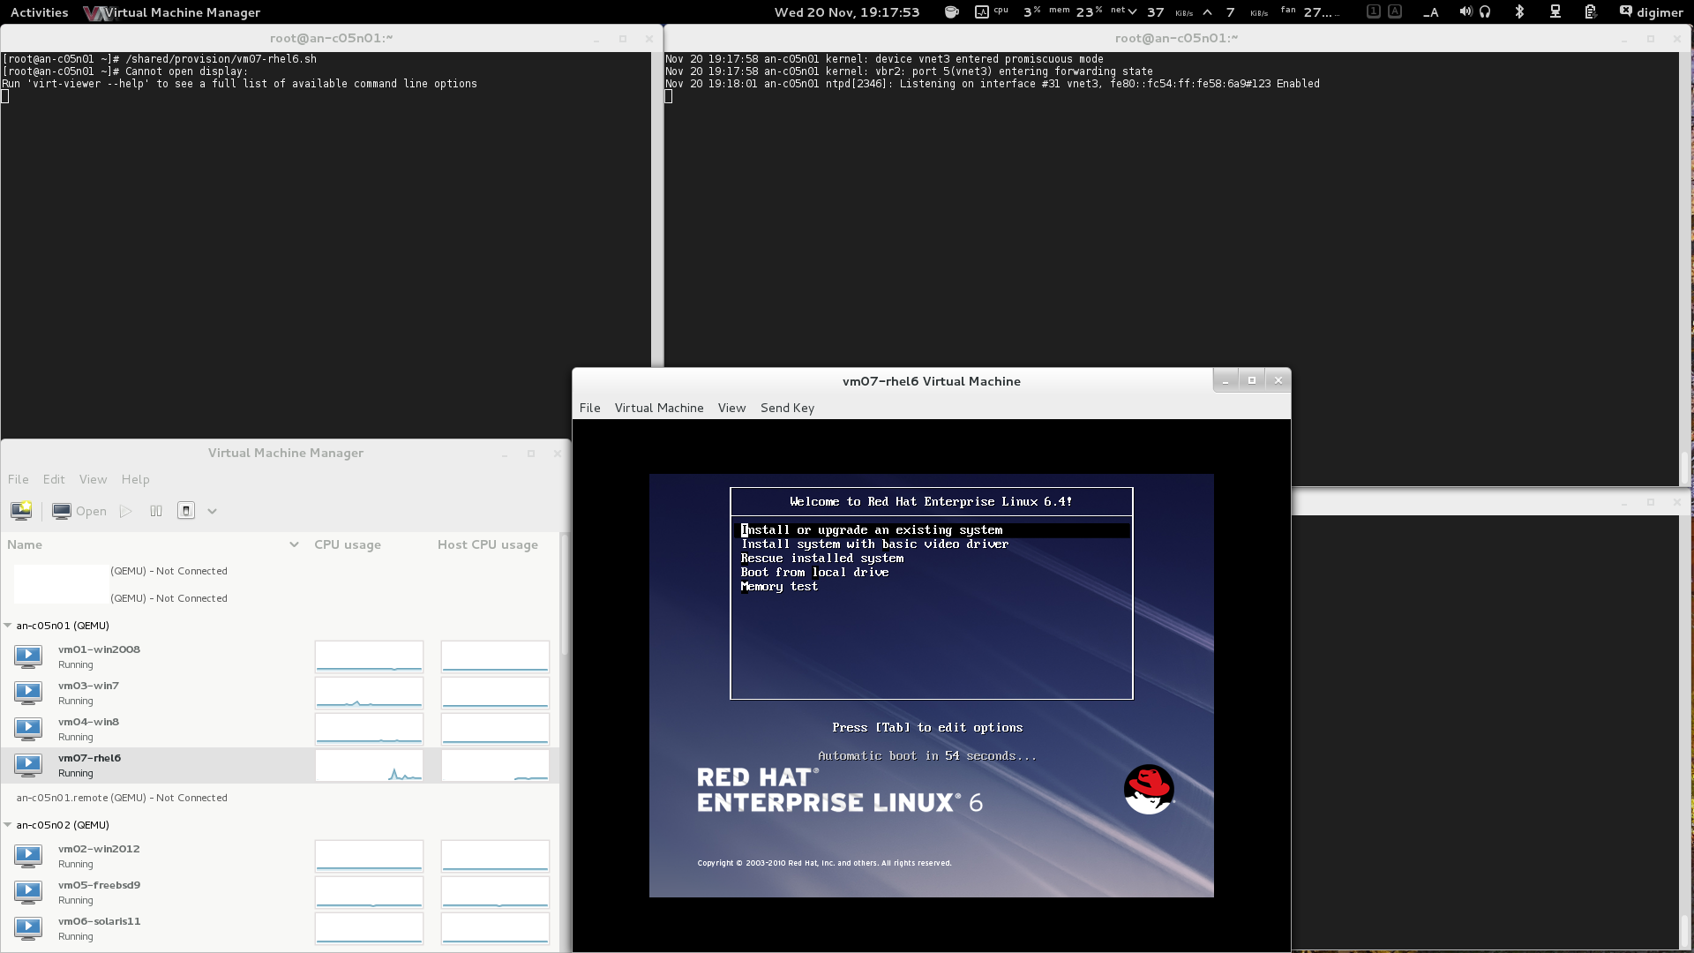Viewport: 1694px width, 953px height.
Task: Select an-c05n01.remote (QEMU) Not Connected entry
Action: tap(122, 798)
